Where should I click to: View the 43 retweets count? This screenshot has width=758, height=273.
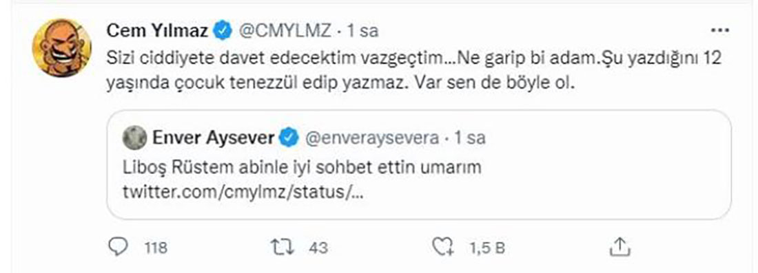point(318,248)
